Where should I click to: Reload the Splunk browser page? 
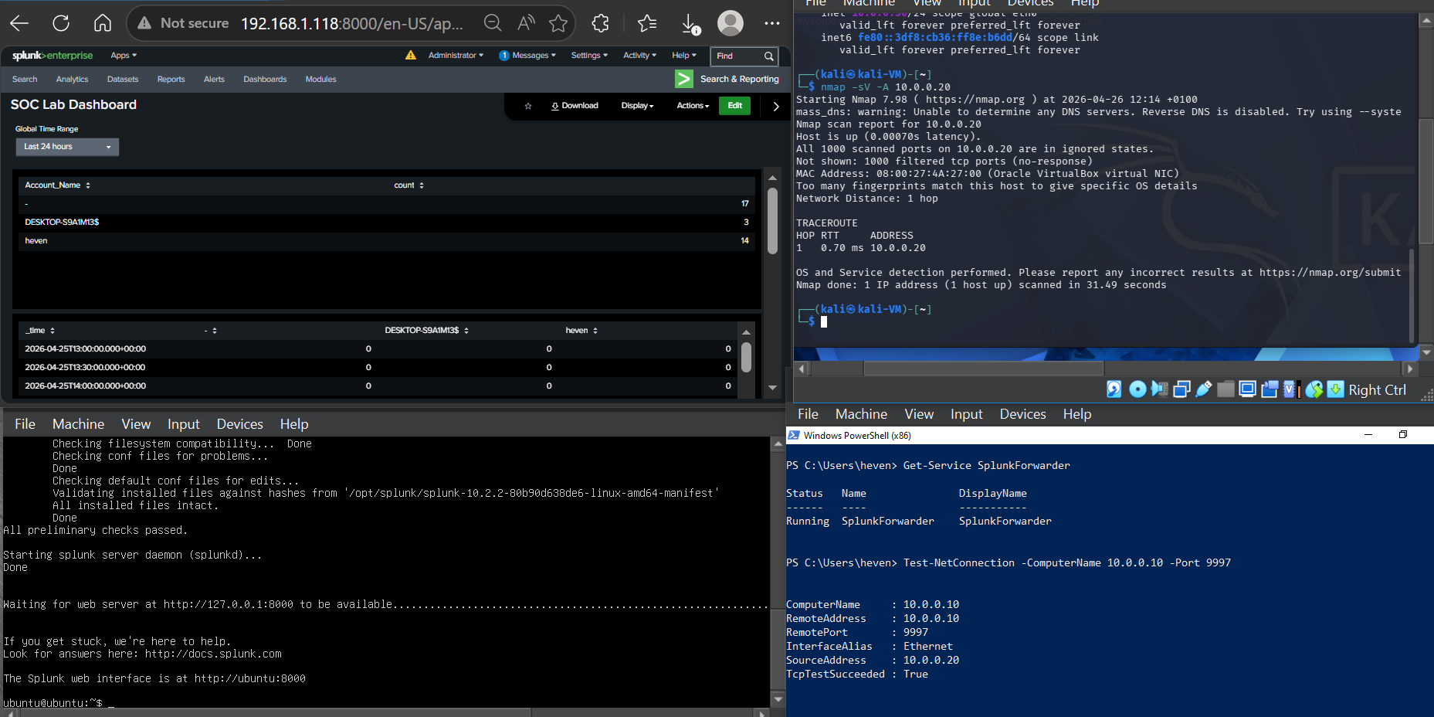click(x=61, y=23)
